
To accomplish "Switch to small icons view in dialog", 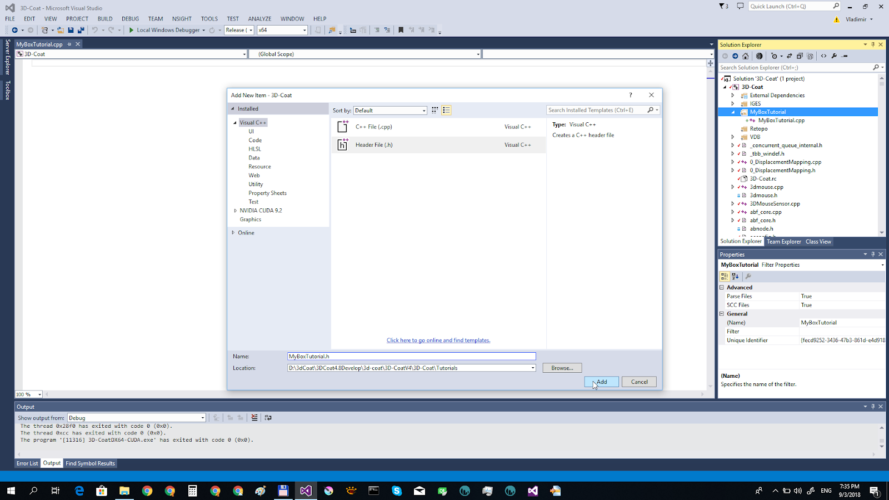I will pos(435,110).
